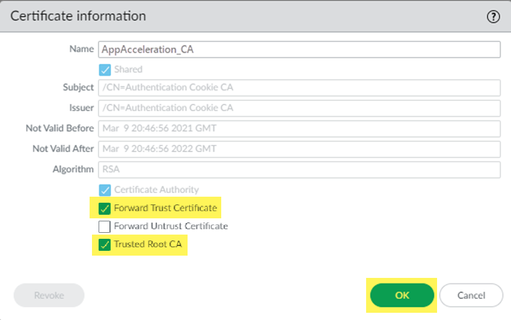The width and height of the screenshot is (511, 320).
Task: Confirm with the green OK button
Action: point(402,295)
